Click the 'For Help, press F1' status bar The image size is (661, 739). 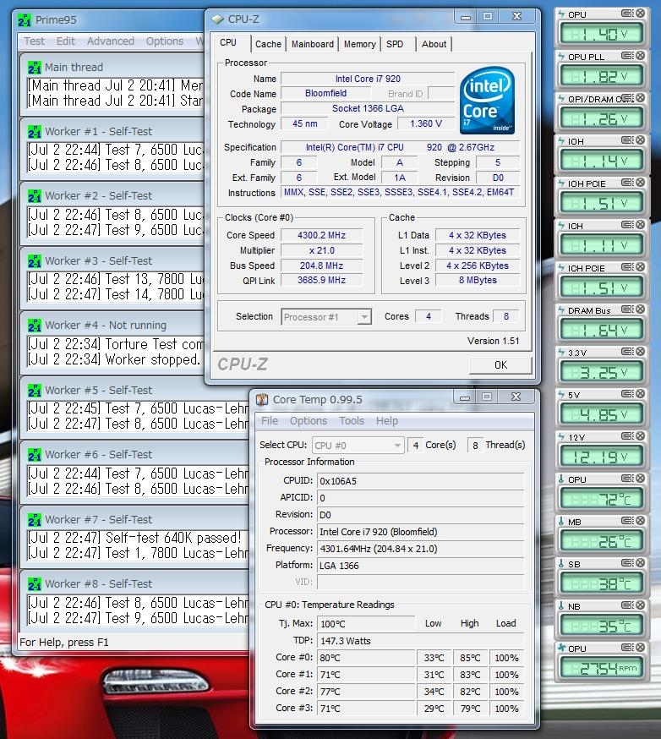pyautogui.click(x=64, y=642)
